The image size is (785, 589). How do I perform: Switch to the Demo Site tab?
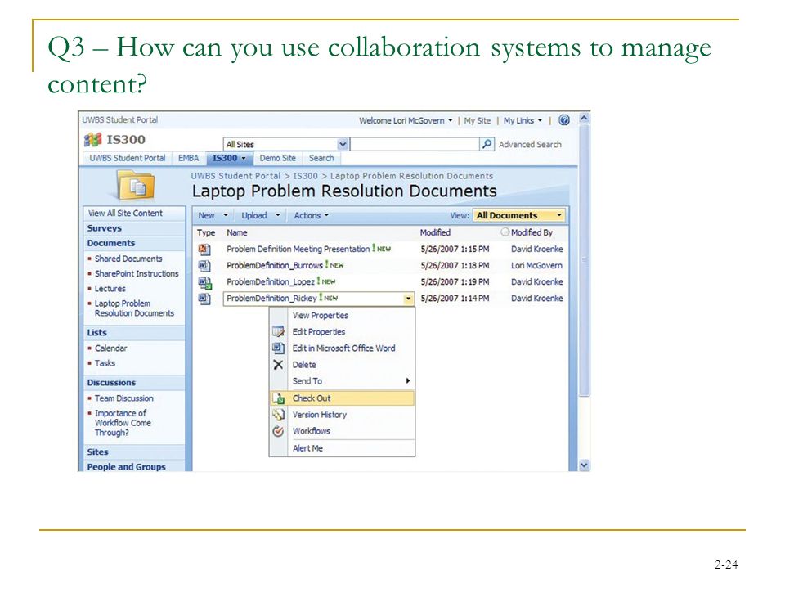click(277, 158)
